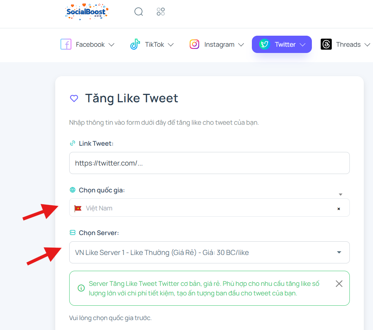The image size is (373, 330).
Task: Click the info icon in green notice
Action: (81, 288)
